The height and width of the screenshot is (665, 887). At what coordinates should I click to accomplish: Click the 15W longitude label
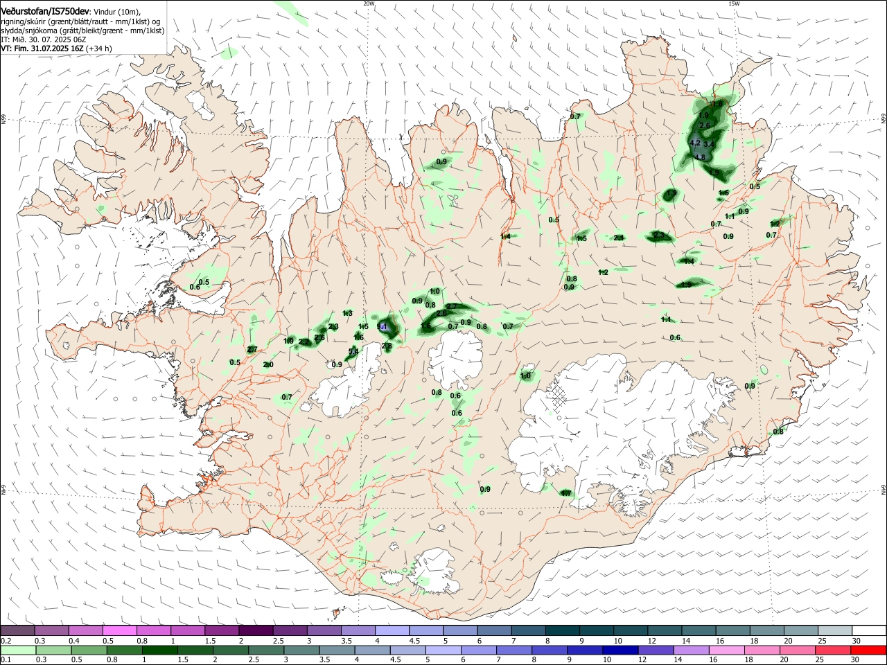click(x=734, y=3)
